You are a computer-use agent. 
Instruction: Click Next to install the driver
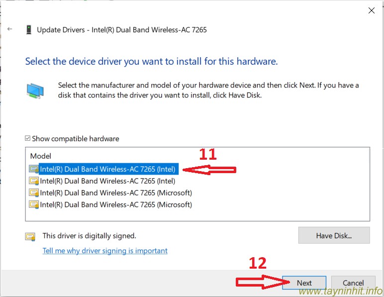(x=304, y=283)
